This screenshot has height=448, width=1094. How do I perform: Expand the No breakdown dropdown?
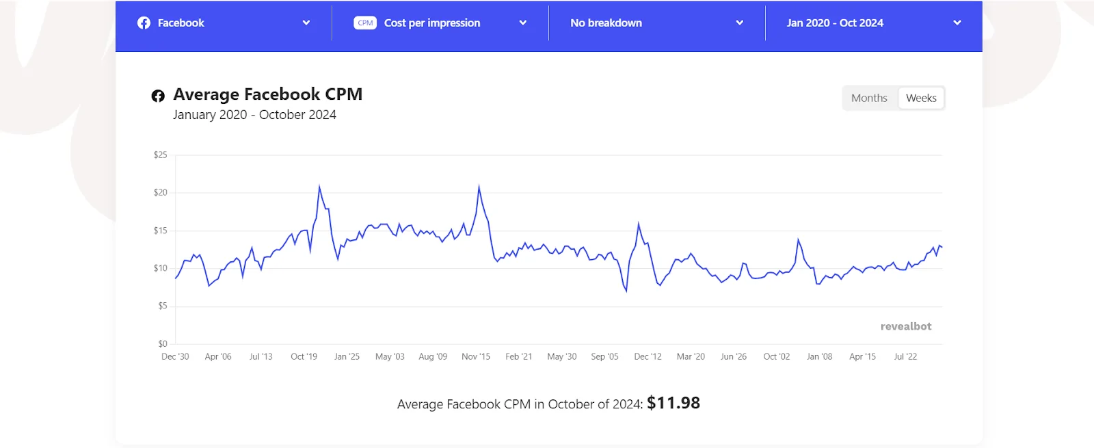tap(739, 23)
